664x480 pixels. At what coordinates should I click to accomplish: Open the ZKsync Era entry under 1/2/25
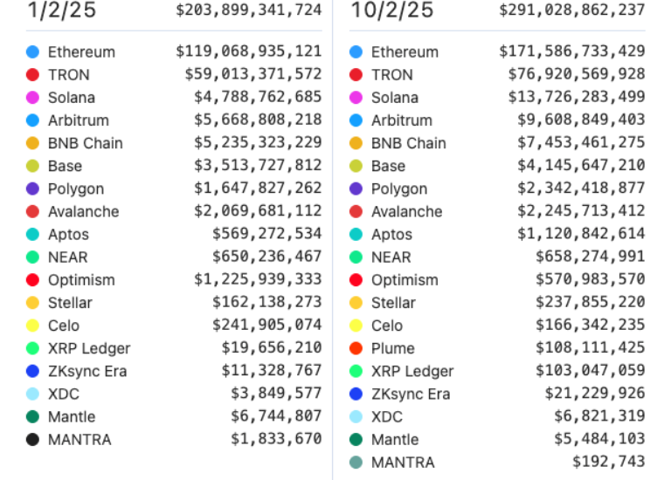[87, 371]
